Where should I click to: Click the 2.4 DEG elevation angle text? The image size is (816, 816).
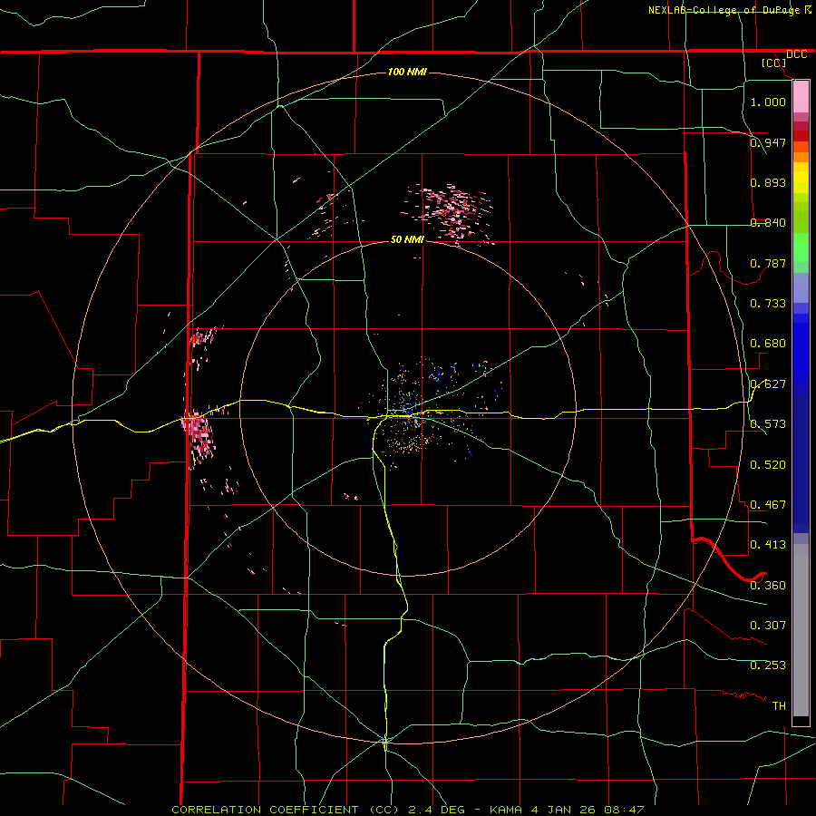point(436,810)
